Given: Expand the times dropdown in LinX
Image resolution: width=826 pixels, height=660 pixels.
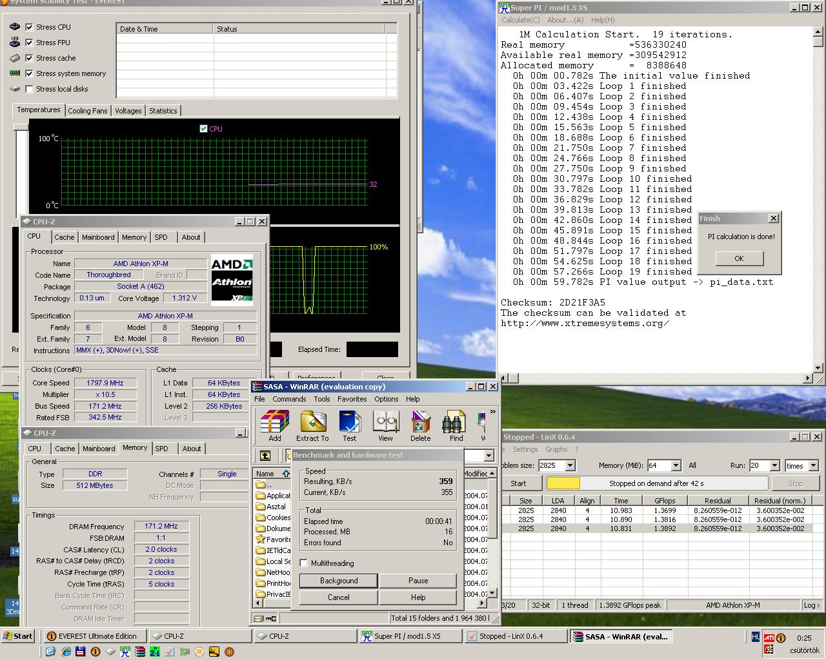Looking at the screenshot, I should (813, 465).
